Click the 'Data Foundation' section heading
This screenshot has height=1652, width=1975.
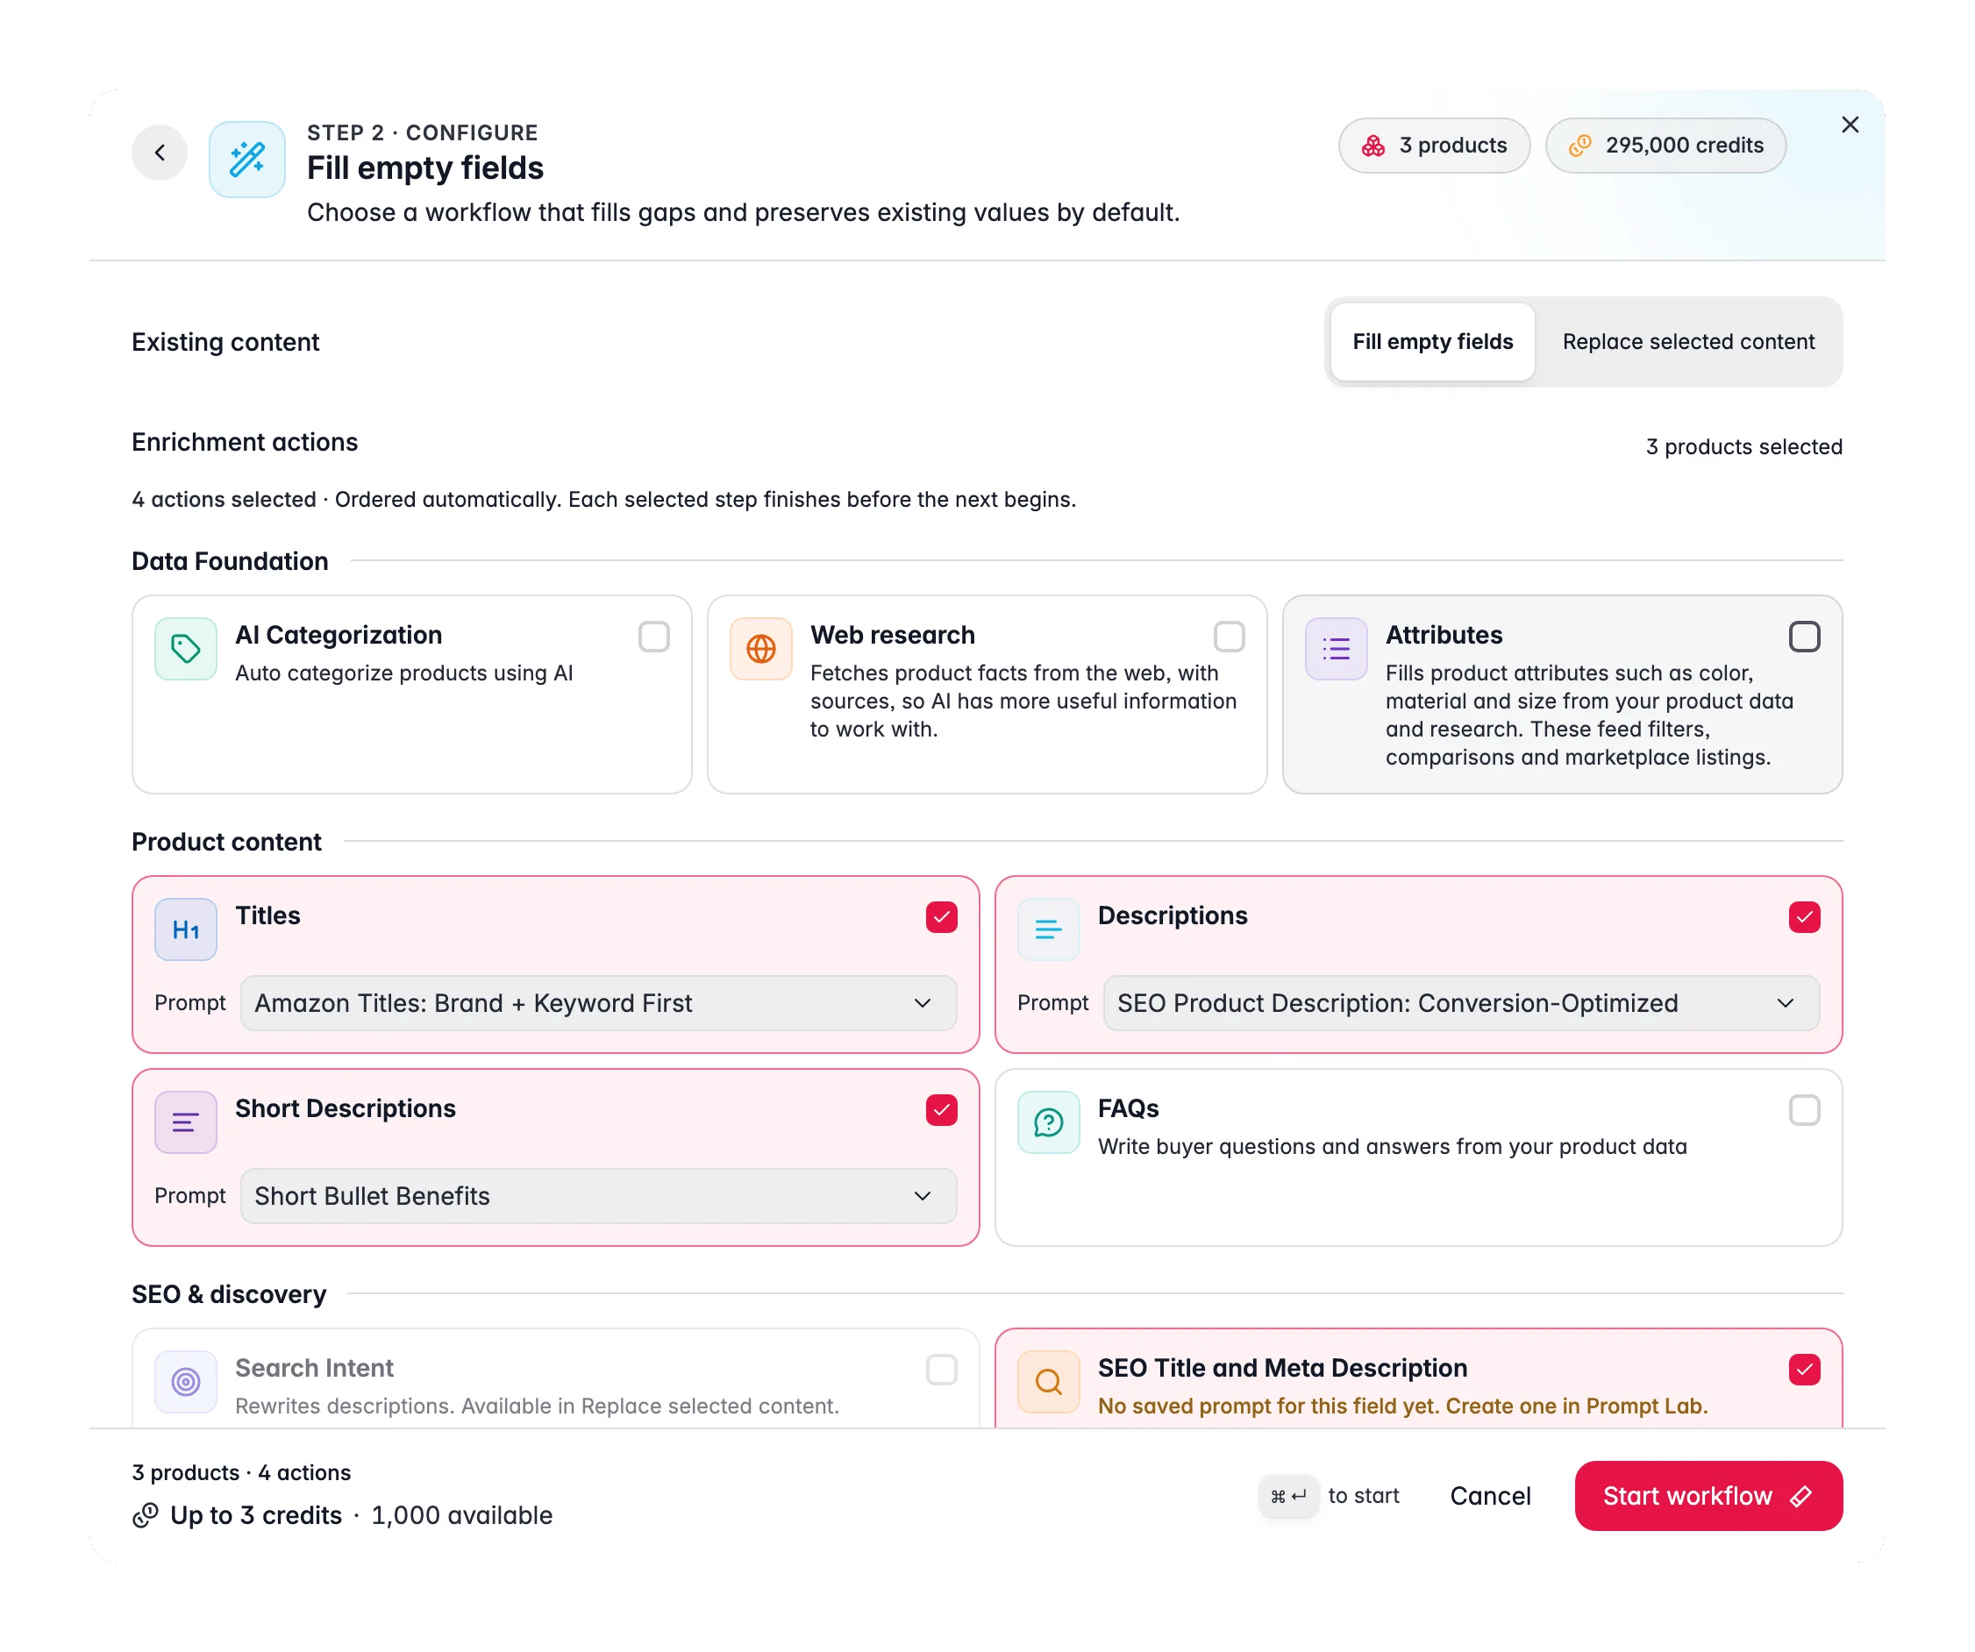coord(231,561)
